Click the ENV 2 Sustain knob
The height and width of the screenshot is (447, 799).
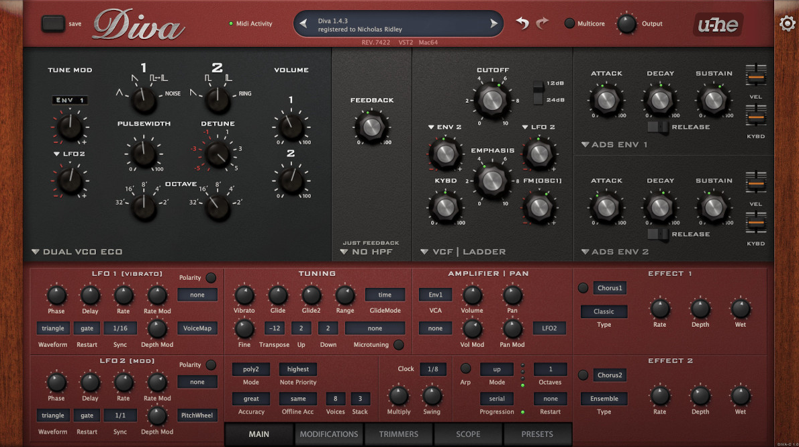(x=714, y=207)
